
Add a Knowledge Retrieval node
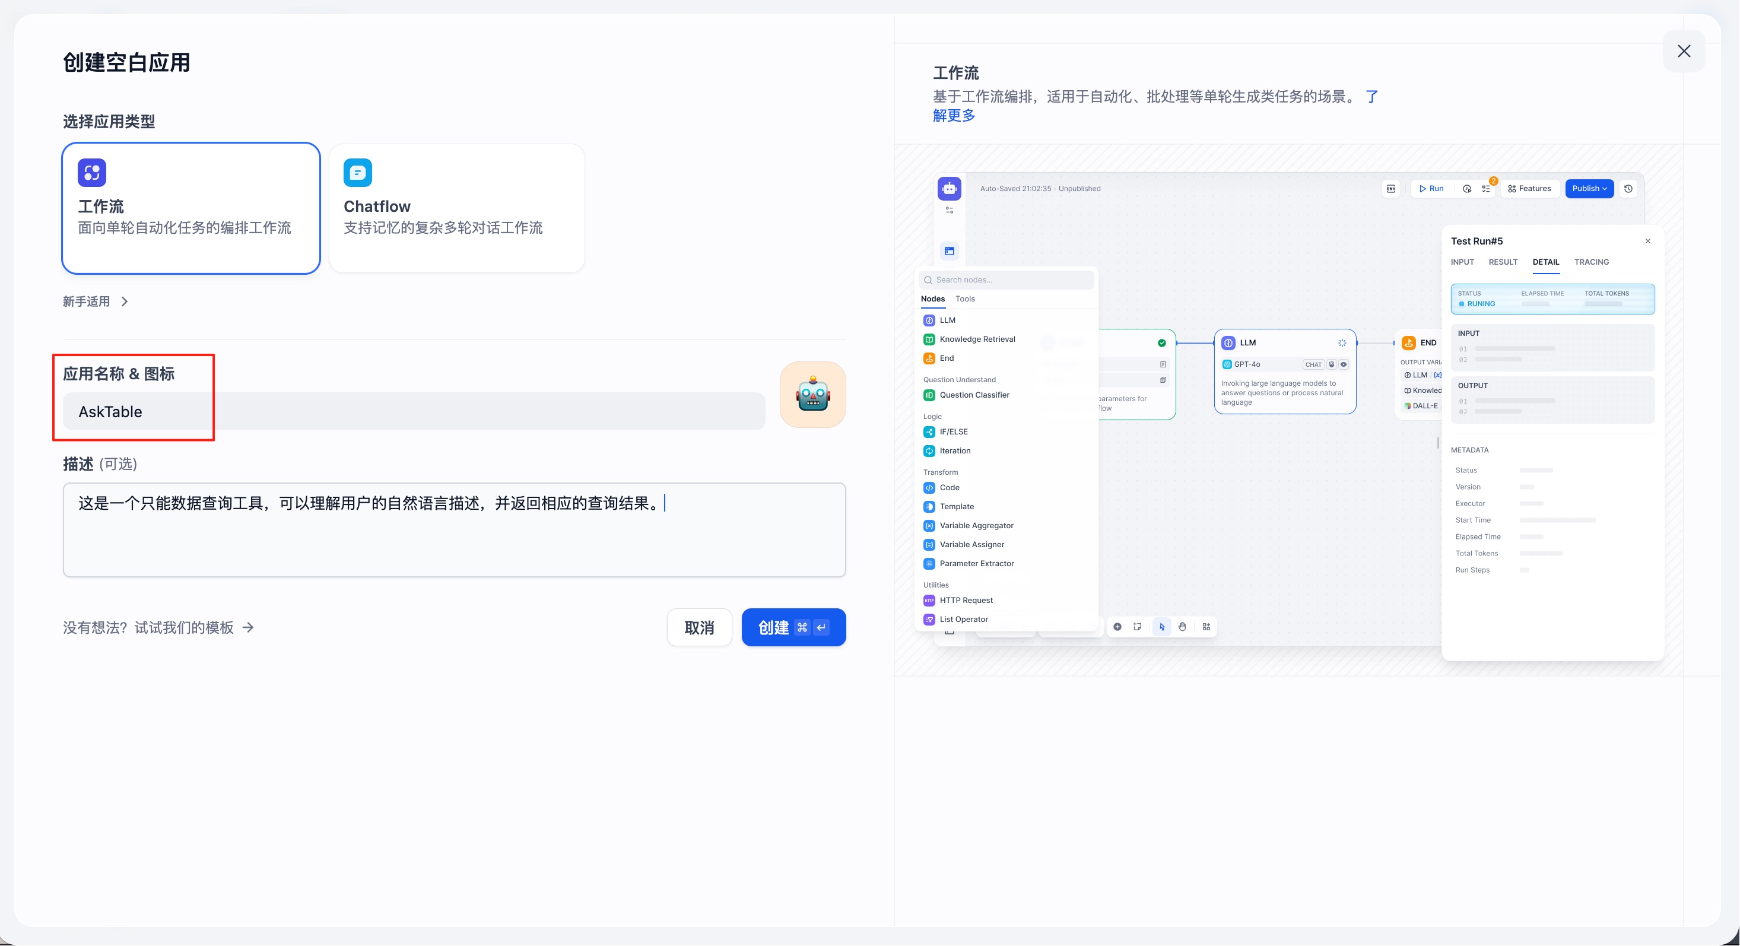coord(976,338)
